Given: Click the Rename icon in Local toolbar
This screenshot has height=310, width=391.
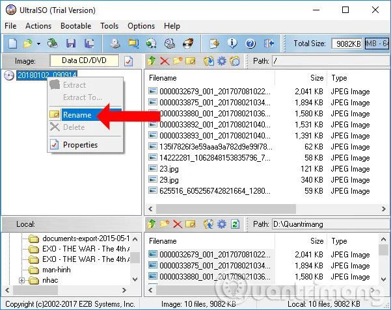Looking at the screenshot, I should (x=190, y=224).
